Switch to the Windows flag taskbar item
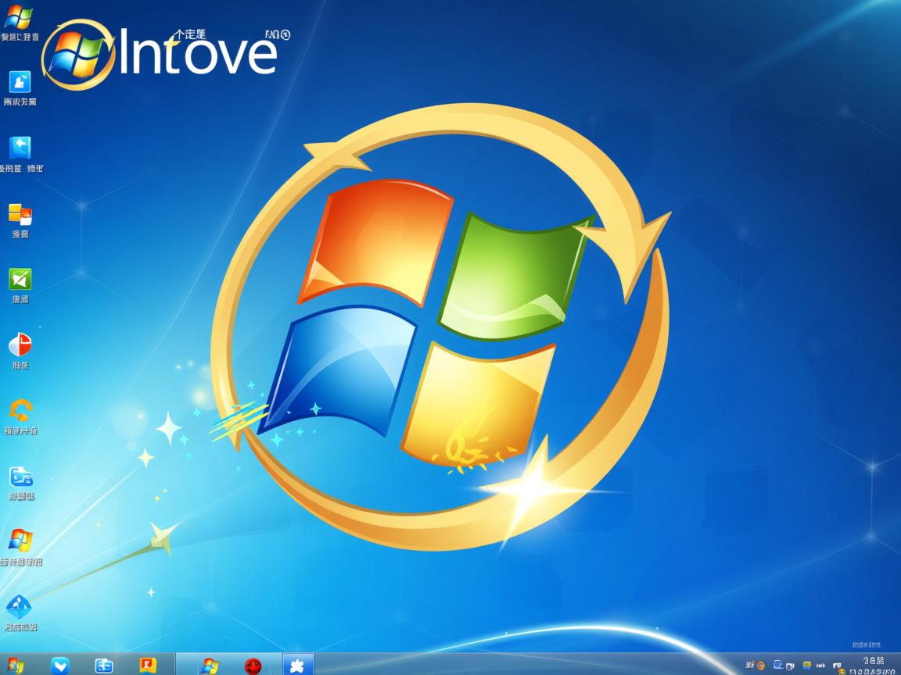The width and height of the screenshot is (901, 675). point(209,665)
